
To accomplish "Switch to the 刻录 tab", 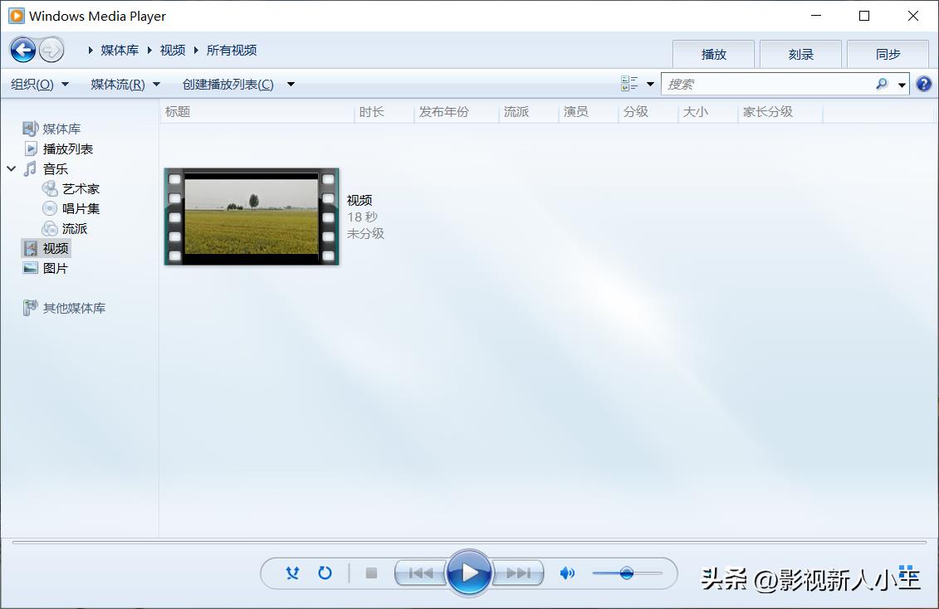I will coord(800,54).
